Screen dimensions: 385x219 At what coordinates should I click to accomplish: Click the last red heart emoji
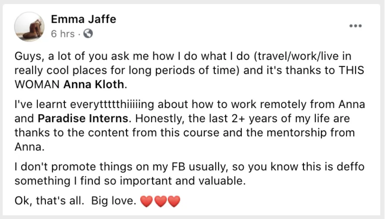[x=174, y=201]
